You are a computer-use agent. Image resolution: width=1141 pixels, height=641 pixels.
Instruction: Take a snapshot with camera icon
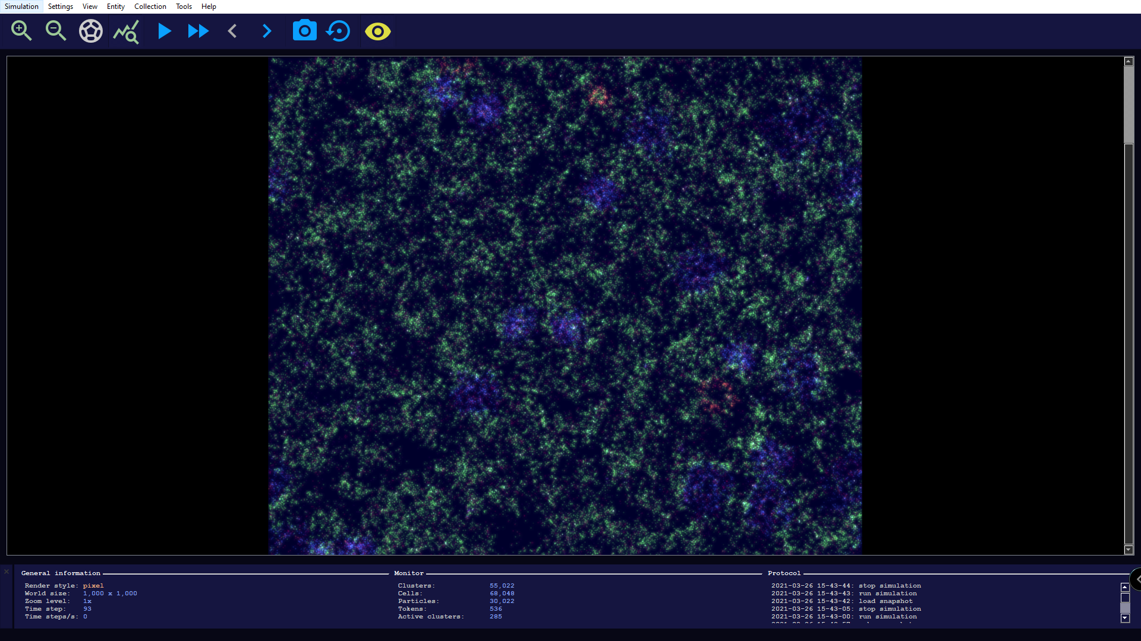click(304, 31)
